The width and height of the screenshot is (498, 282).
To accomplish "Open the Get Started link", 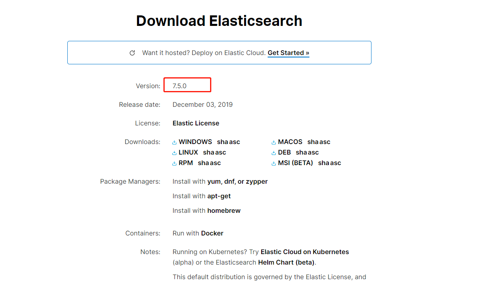I will (x=288, y=53).
